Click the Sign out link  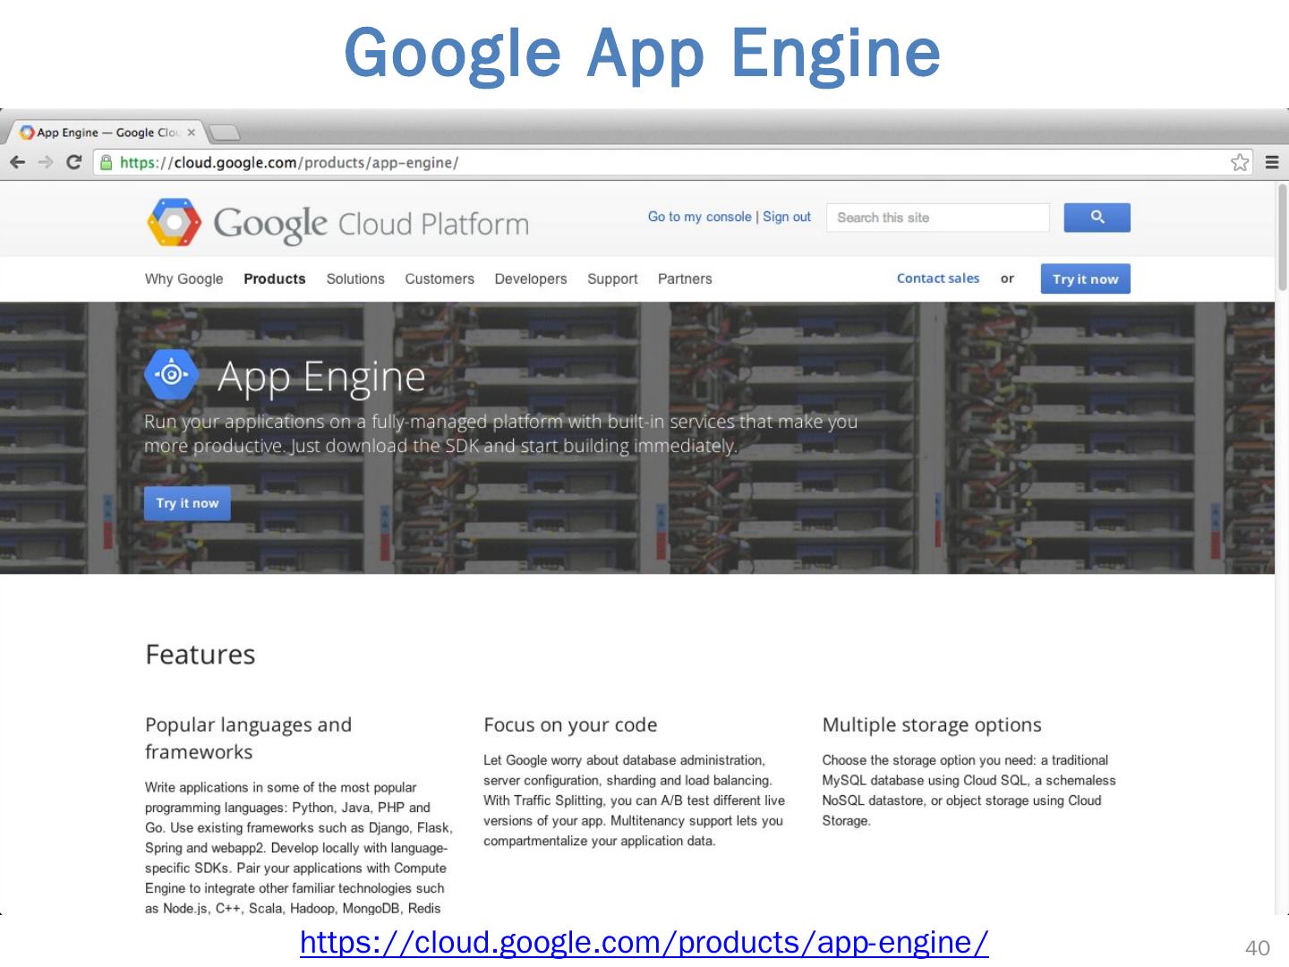coord(787,217)
